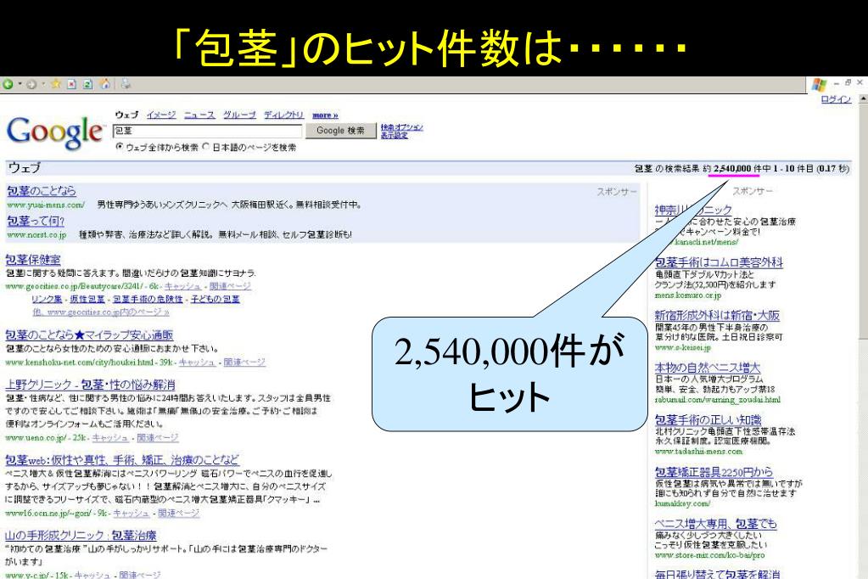Open 検索オプション advanced search link

click(401, 127)
